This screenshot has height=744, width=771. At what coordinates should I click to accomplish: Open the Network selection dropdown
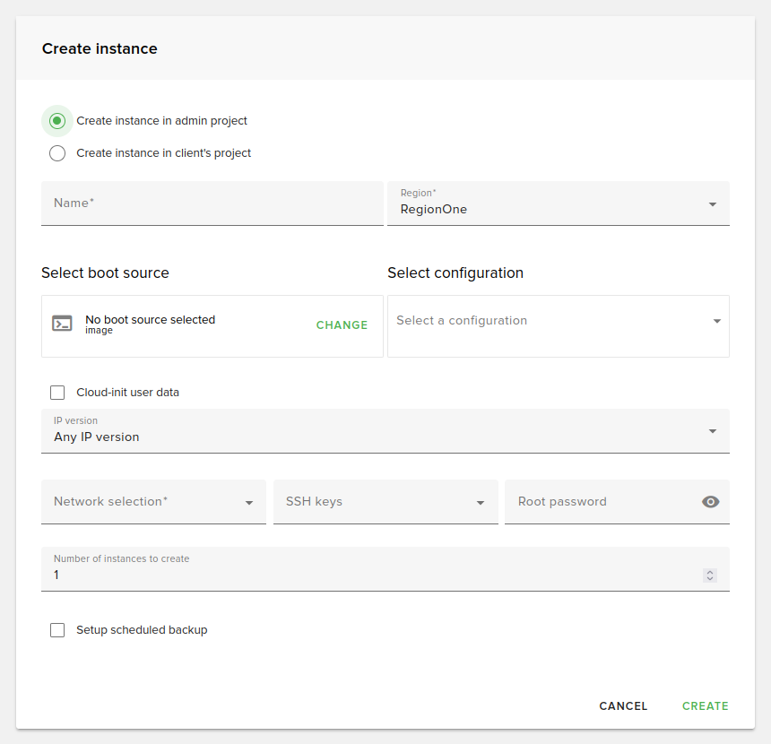point(152,502)
